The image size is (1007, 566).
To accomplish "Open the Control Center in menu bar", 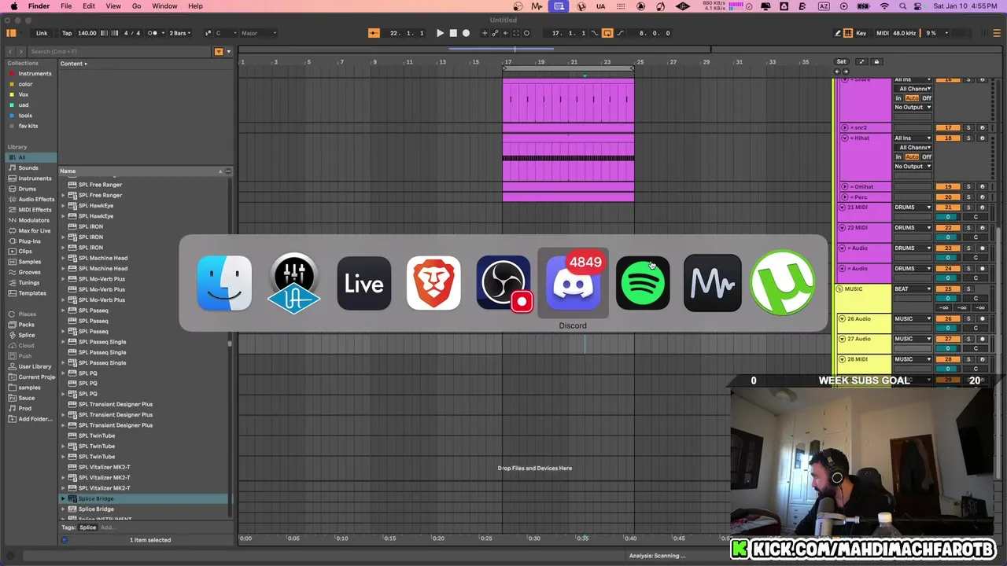I will click(x=919, y=6).
